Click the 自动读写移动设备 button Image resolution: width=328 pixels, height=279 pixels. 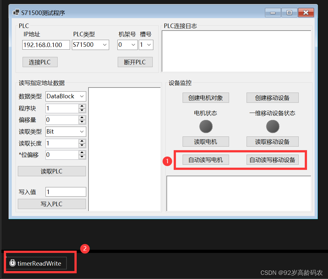coord(272,160)
